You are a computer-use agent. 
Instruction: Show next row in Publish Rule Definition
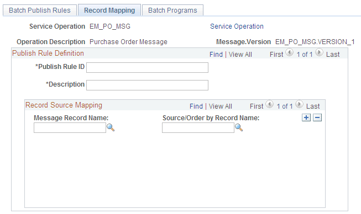319,52
